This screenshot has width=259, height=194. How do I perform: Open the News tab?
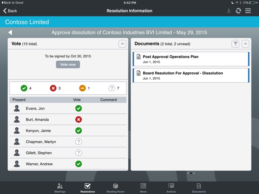point(143,188)
